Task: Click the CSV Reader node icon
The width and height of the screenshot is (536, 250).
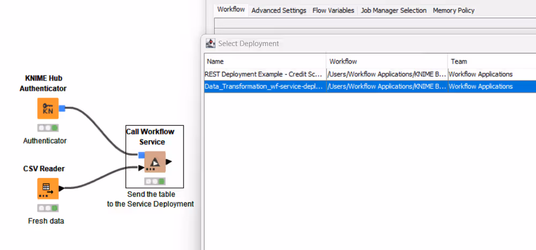Action: (x=48, y=188)
